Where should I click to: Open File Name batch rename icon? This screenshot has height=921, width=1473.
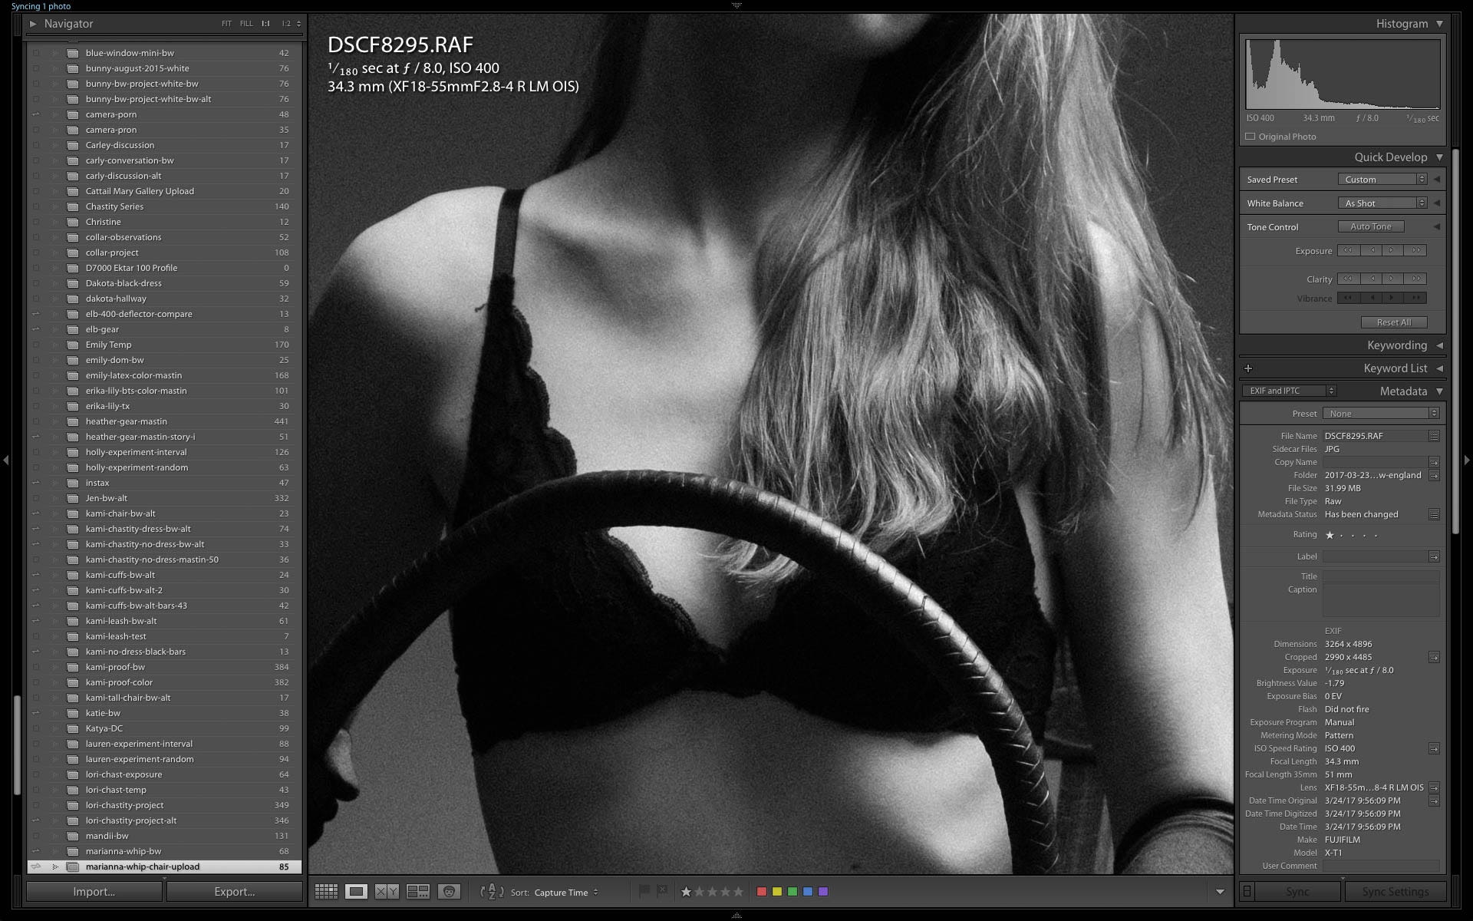[1434, 436]
